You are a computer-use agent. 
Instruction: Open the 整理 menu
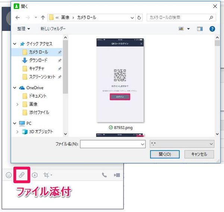24,29
